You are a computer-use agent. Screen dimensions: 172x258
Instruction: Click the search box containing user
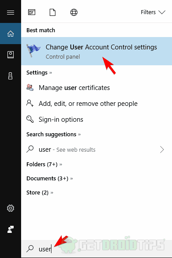(x=96, y=249)
